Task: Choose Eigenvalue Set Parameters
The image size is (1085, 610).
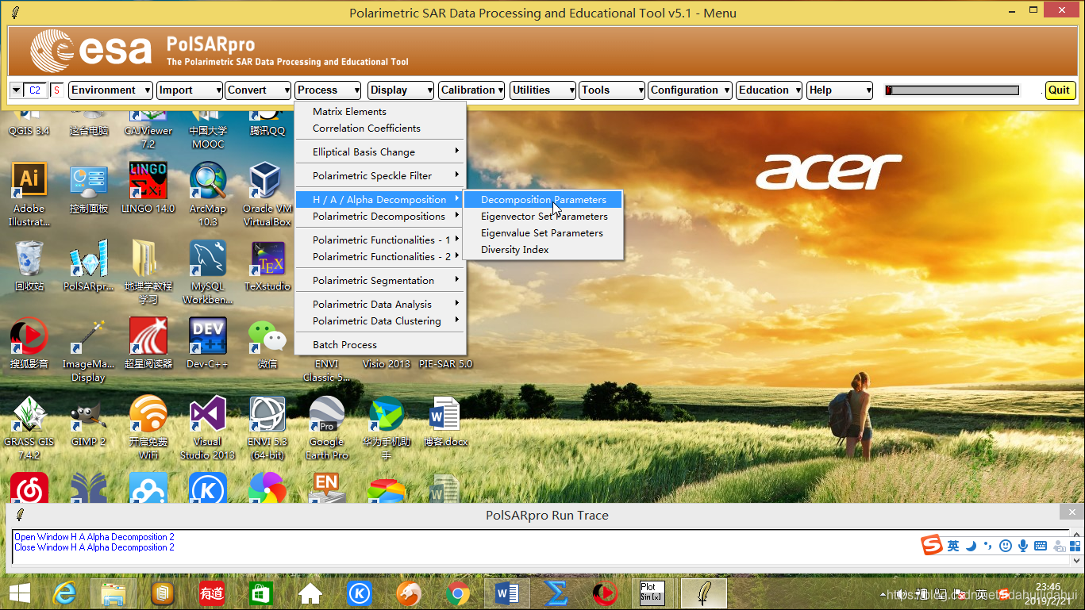Action: point(543,233)
